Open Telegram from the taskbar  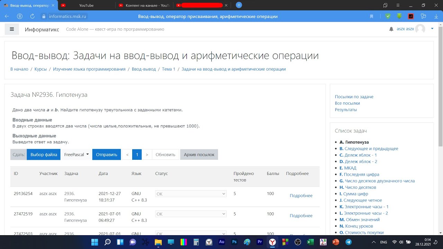click(349, 242)
